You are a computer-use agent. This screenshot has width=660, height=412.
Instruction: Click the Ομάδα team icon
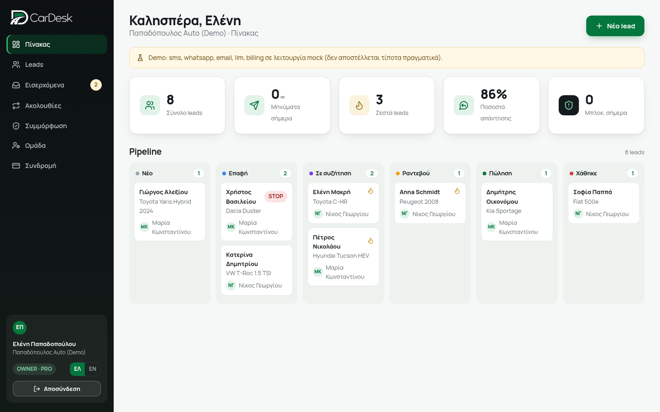16,146
